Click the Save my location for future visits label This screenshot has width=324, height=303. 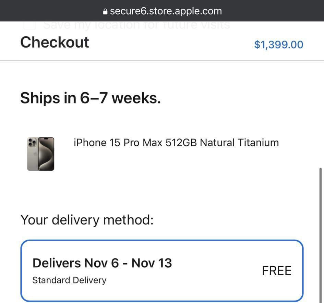[136, 25]
